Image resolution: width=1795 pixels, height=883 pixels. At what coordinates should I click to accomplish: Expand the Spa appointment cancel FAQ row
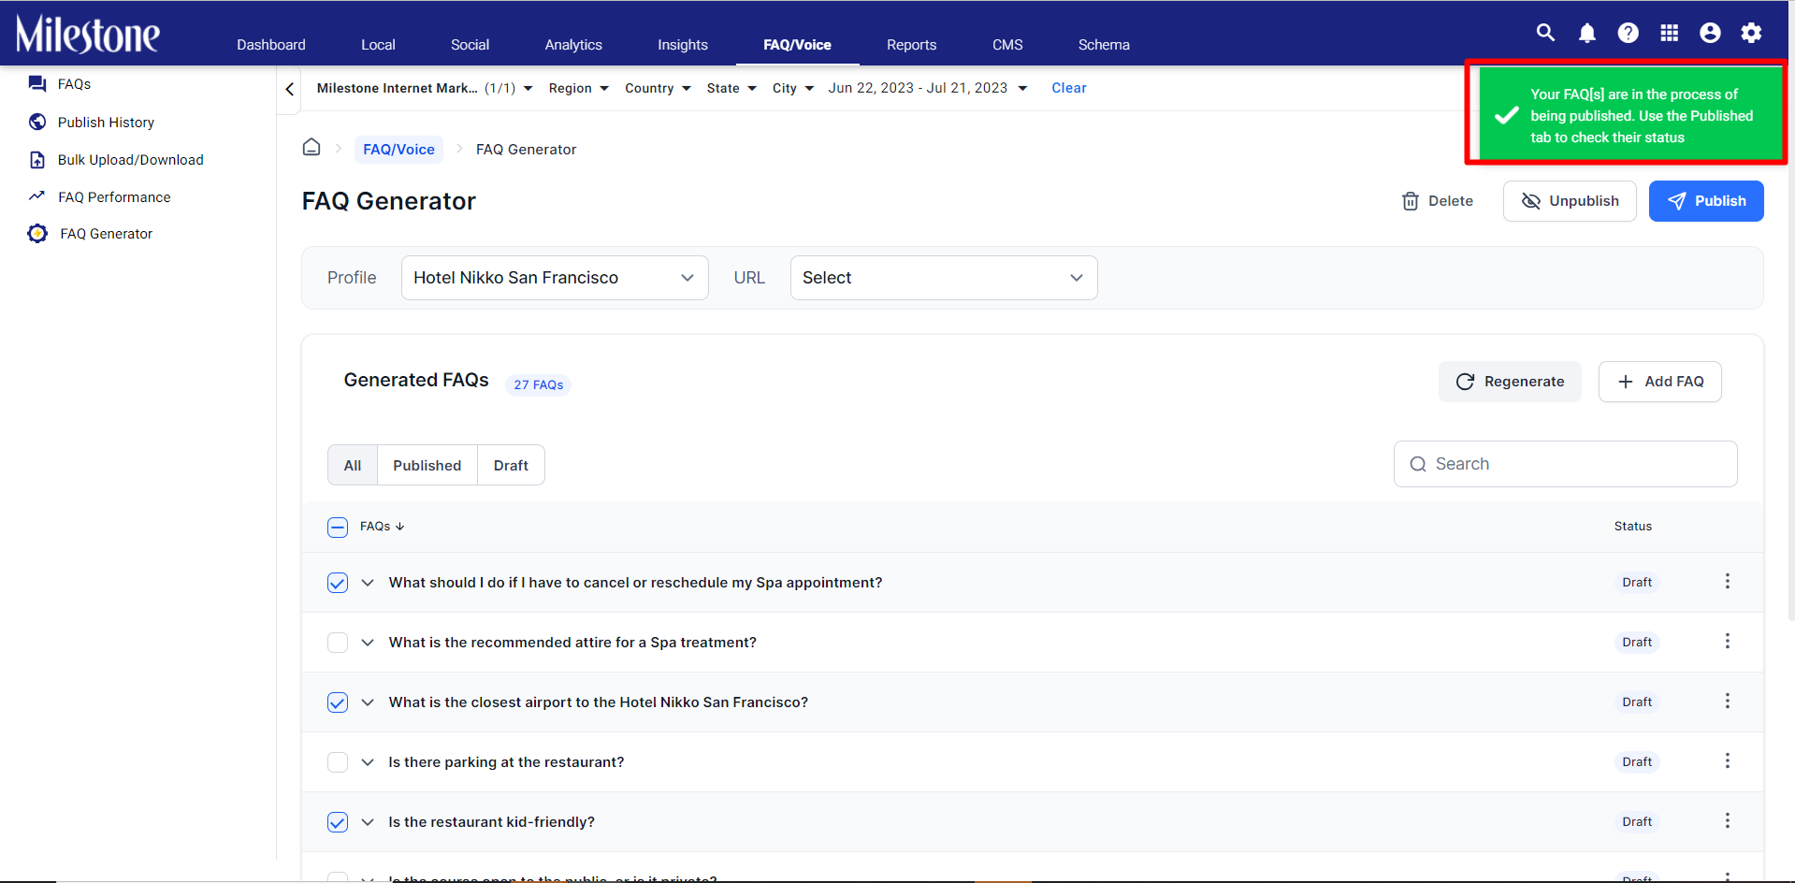point(368,583)
